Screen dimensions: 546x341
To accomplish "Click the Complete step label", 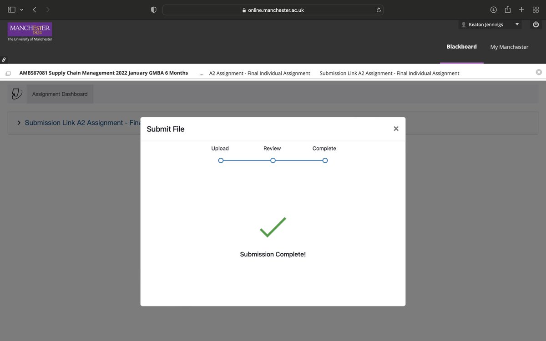I will tap(324, 149).
